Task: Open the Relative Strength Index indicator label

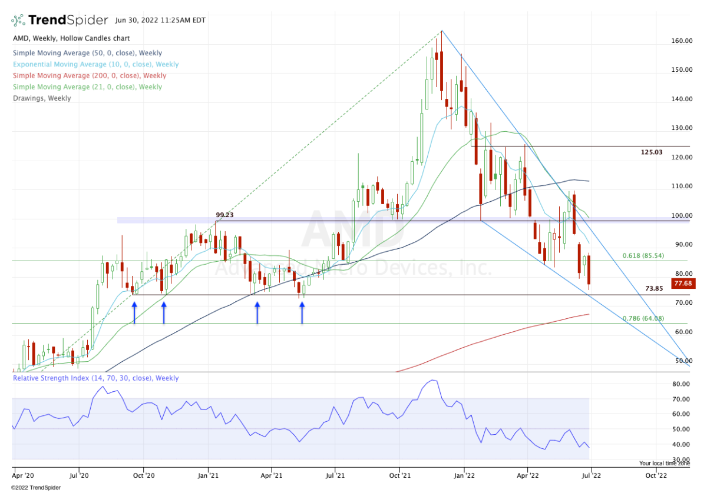Action: pos(95,378)
